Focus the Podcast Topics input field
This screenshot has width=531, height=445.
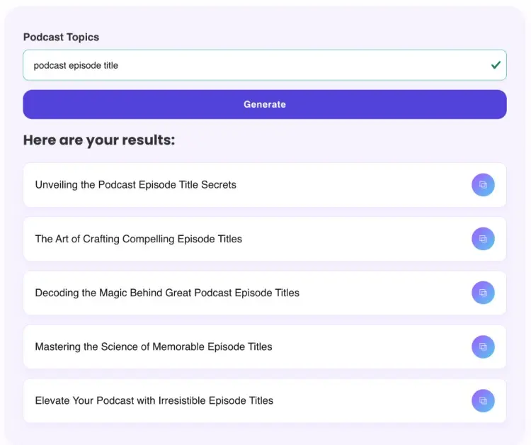coord(265,65)
